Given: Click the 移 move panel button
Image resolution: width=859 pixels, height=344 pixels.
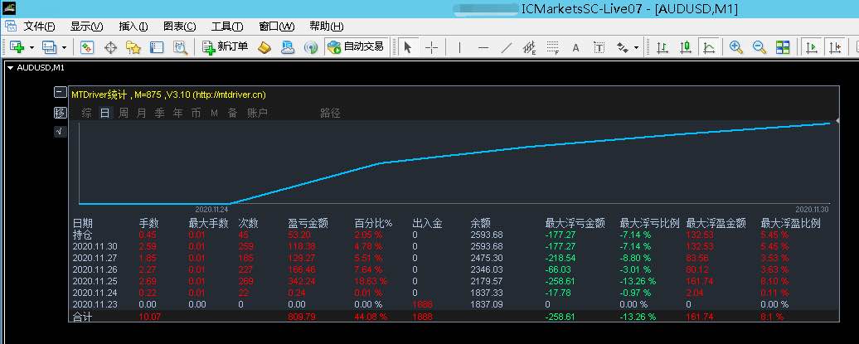Looking at the screenshot, I should (61, 113).
